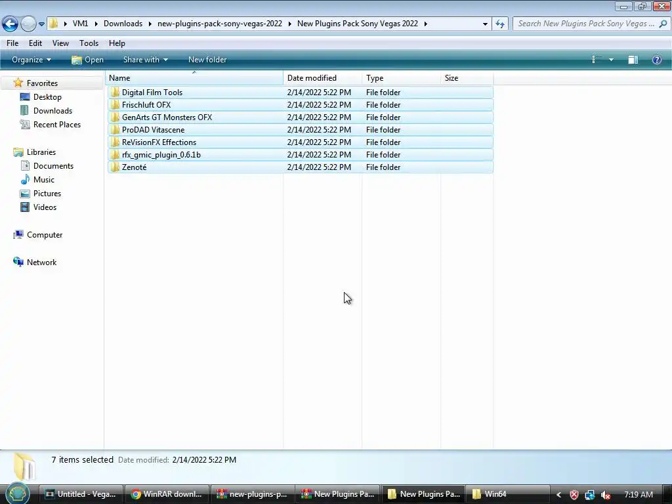The width and height of the screenshot is (672, 504).
Task: Refresh the folder with the refresh icon
Action: [499, 24]
